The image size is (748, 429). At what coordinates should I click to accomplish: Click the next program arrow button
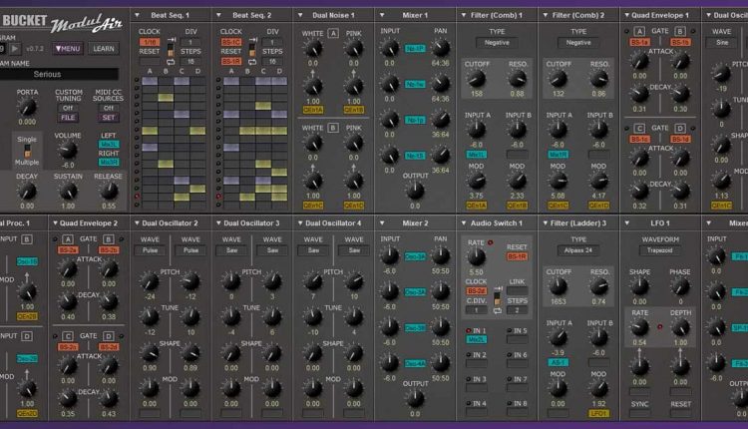(x=15, y=48)
